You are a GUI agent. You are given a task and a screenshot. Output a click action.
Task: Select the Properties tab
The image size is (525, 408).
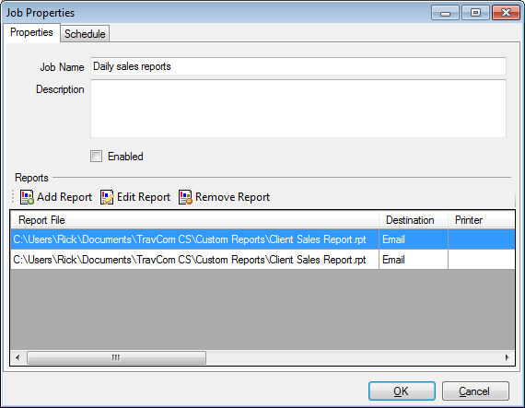click(x=31, y=32)
